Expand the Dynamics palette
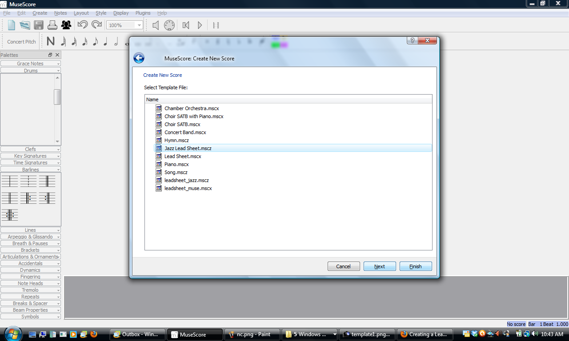The image size is (569, 341). tap(31, 270)
